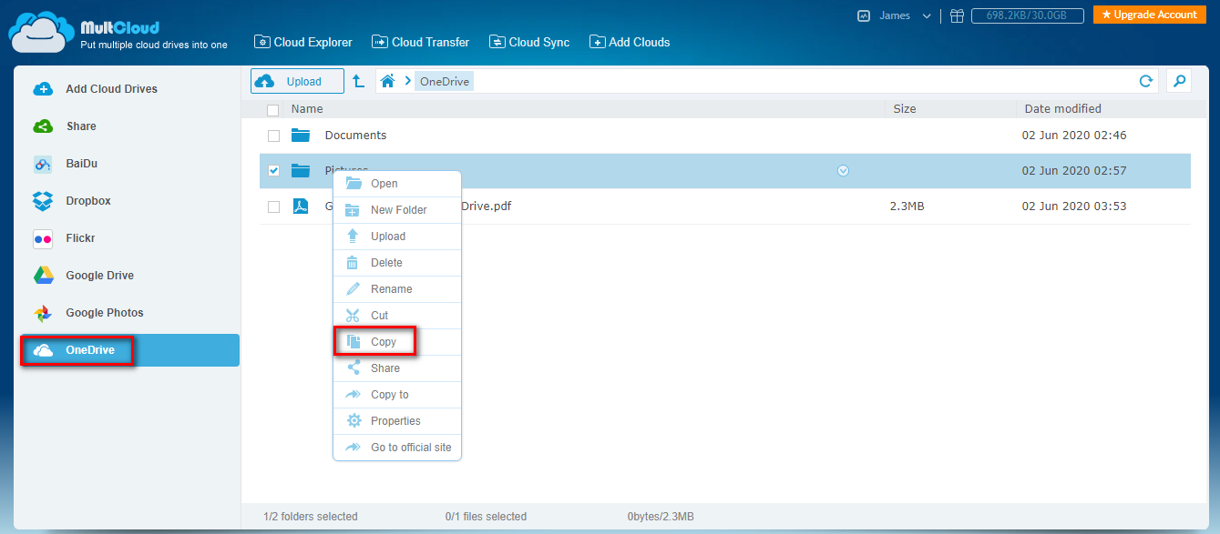
Task: Click the 0/1 files selected status
Action: click(486, 517)
